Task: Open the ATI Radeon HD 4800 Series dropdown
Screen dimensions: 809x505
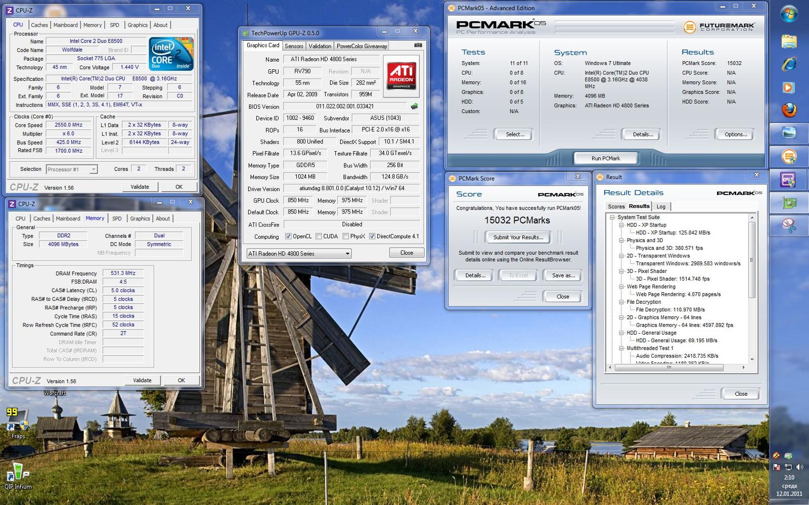Action: point(299,253)
